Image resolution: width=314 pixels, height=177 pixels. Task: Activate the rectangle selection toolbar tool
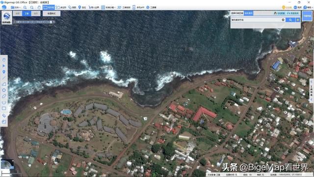pyautogui.click(x=49, y=7)
